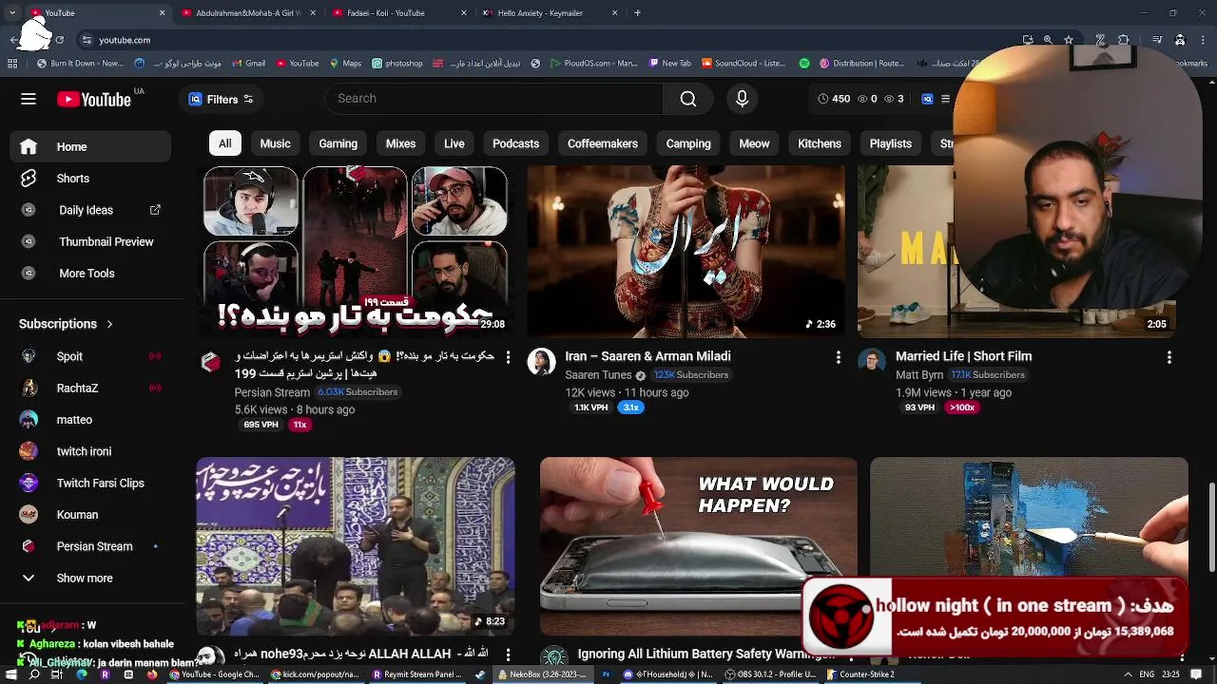
Task: Open the Spoit channel subscription
Action: coord(90,356)
